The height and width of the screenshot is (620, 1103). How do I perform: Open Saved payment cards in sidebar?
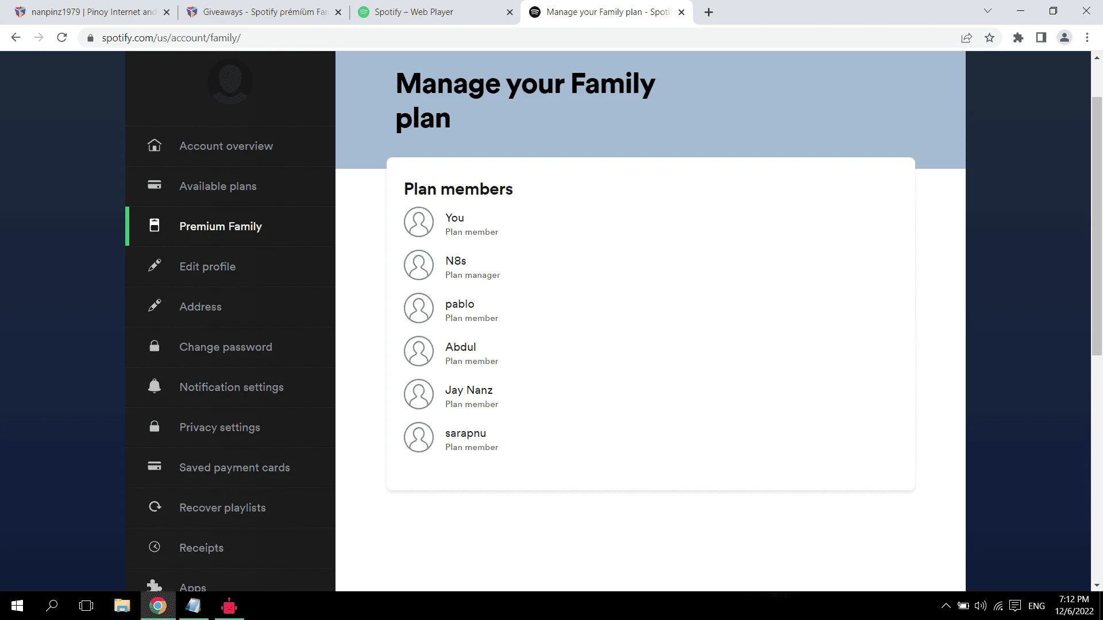point(230,467)
